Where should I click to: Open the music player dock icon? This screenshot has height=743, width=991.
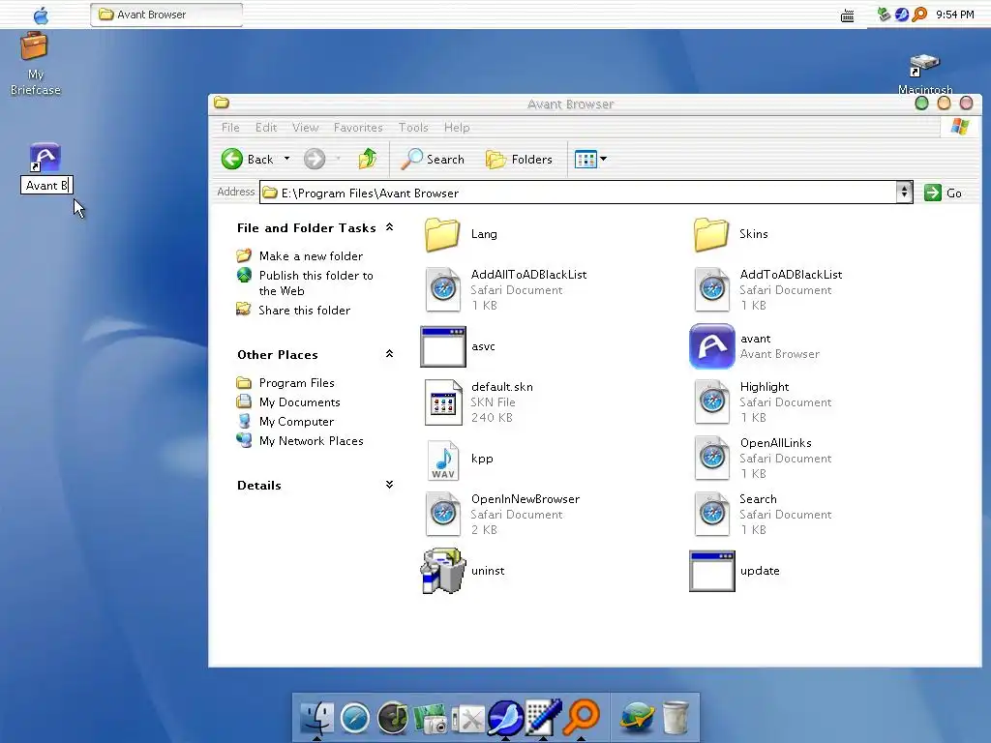[x=393, y=719]
